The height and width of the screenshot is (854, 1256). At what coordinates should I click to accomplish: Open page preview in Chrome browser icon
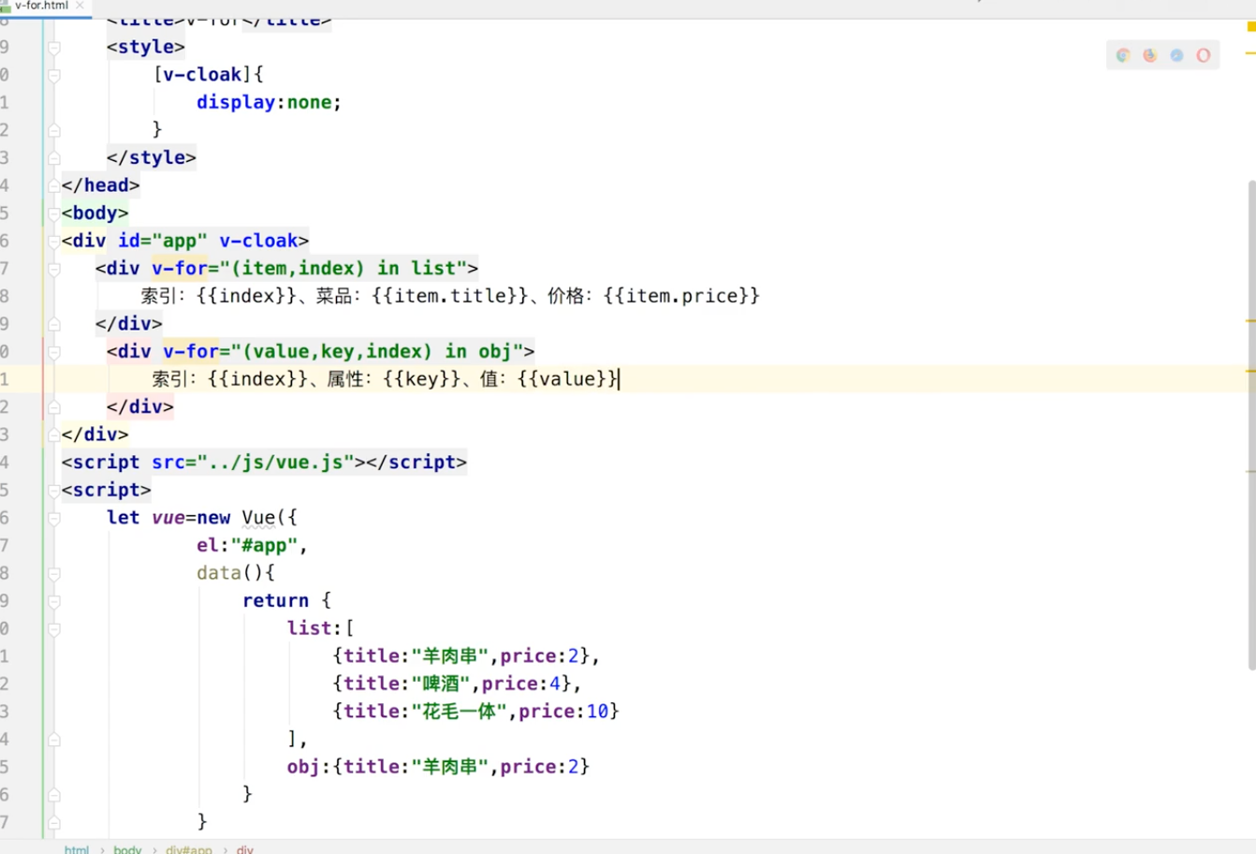[x=1123, y=55]
